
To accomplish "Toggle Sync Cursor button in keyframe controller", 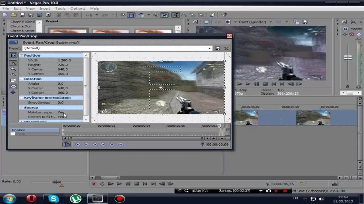I will point(67,144).
